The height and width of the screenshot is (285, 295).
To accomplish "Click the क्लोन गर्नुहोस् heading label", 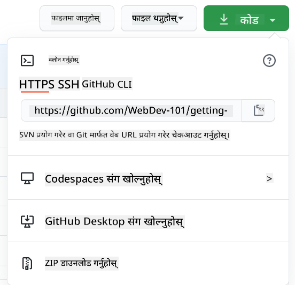I will tap(64, 60).
